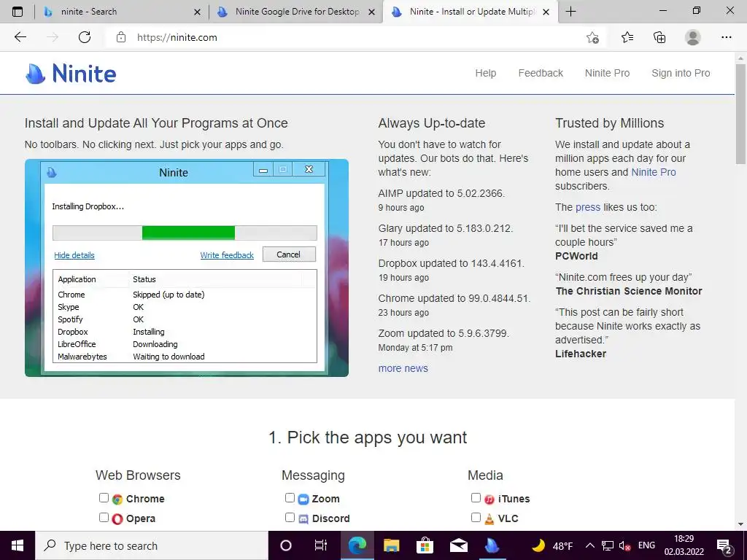Open Microsoft Store from the taskbar

pyautogui.click(x=425, y=545)
